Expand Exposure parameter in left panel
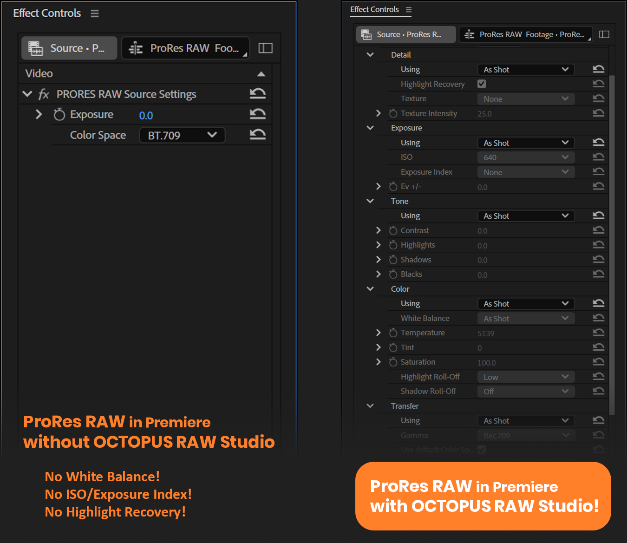The height and width of the screenshot is (543, 627). click(39, 114)
